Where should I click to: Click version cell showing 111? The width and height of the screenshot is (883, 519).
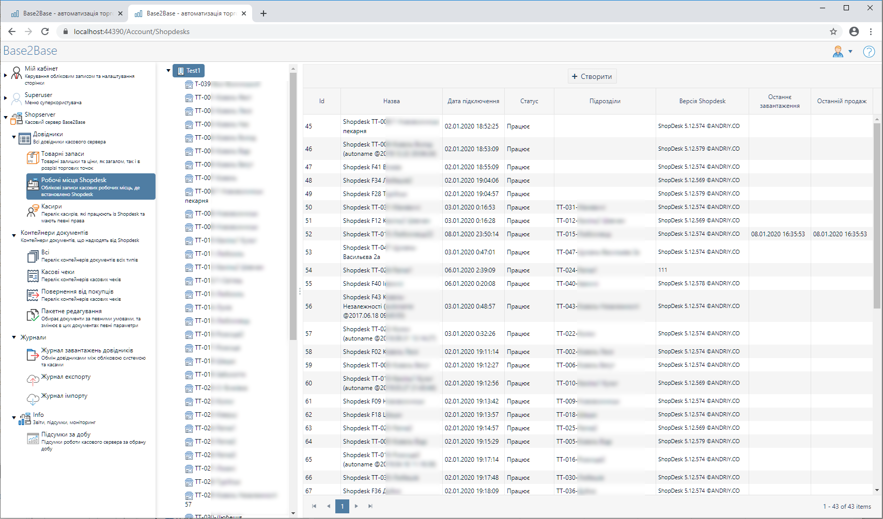point(702,270)
